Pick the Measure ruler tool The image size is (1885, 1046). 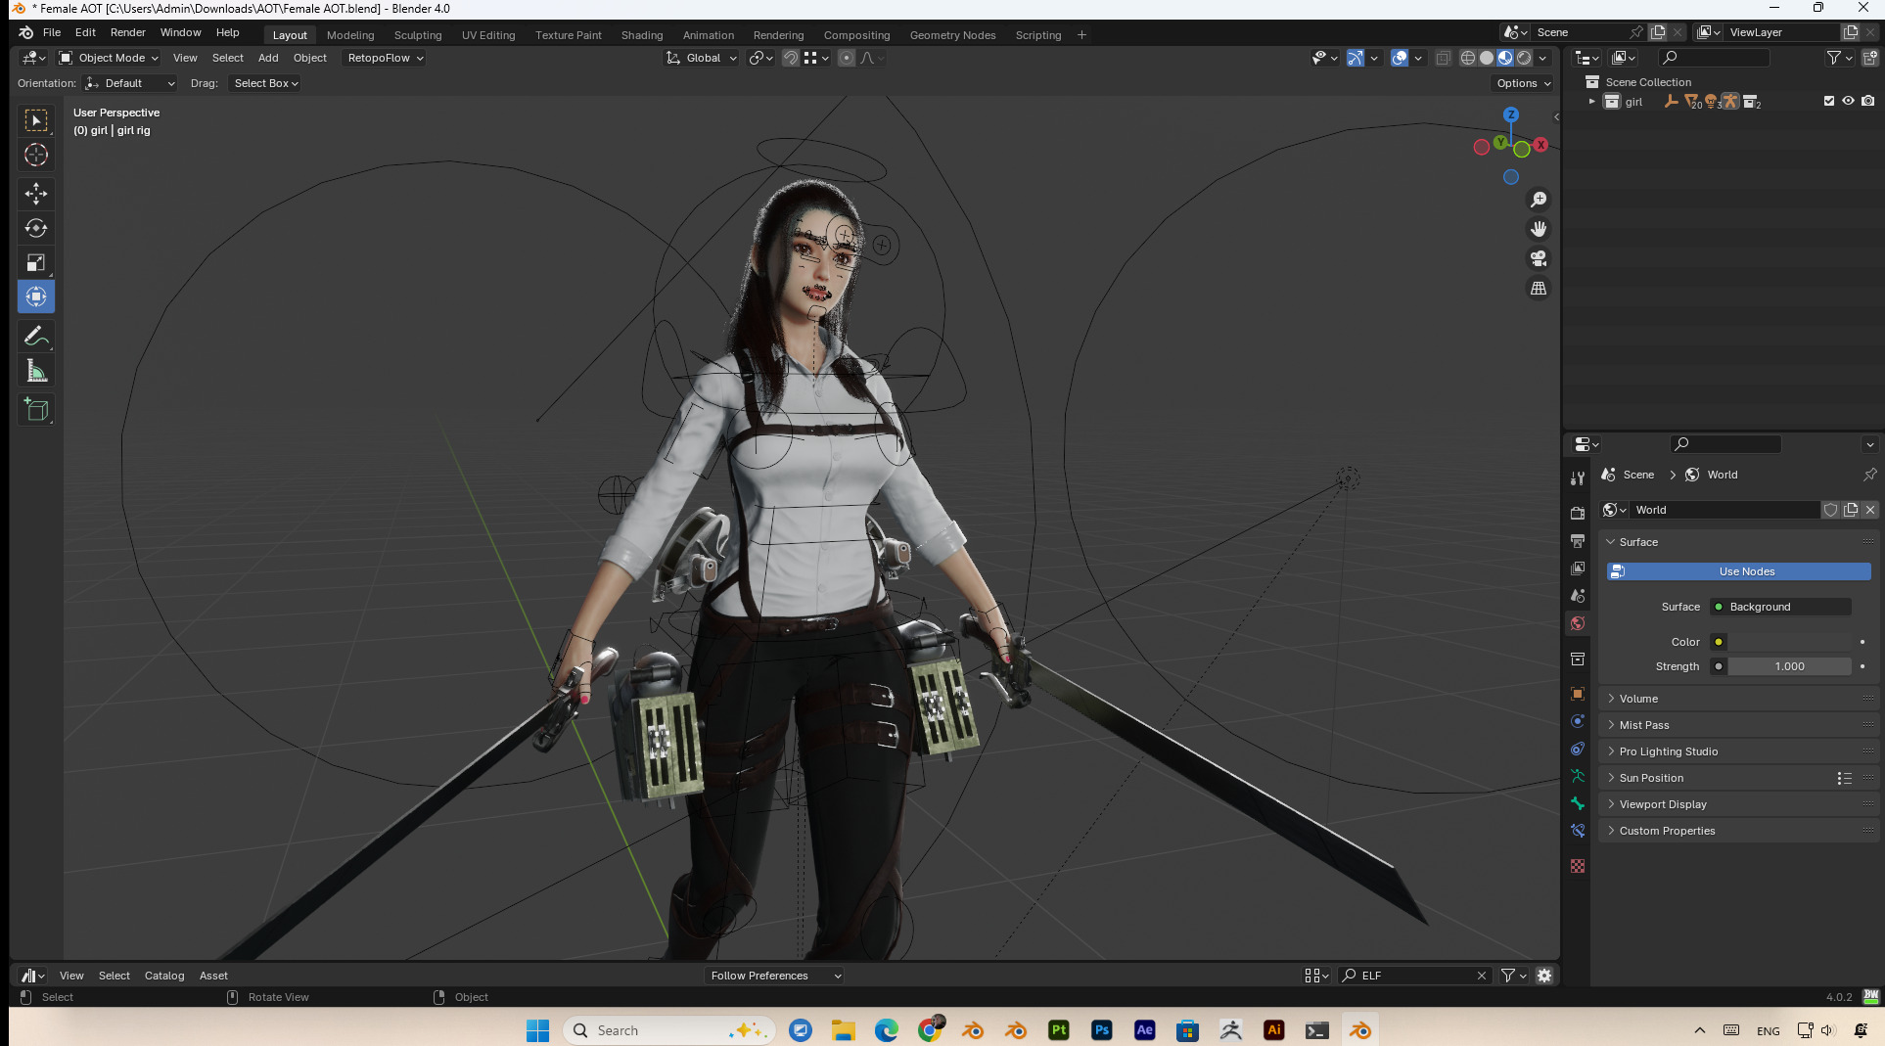point(36,371)
